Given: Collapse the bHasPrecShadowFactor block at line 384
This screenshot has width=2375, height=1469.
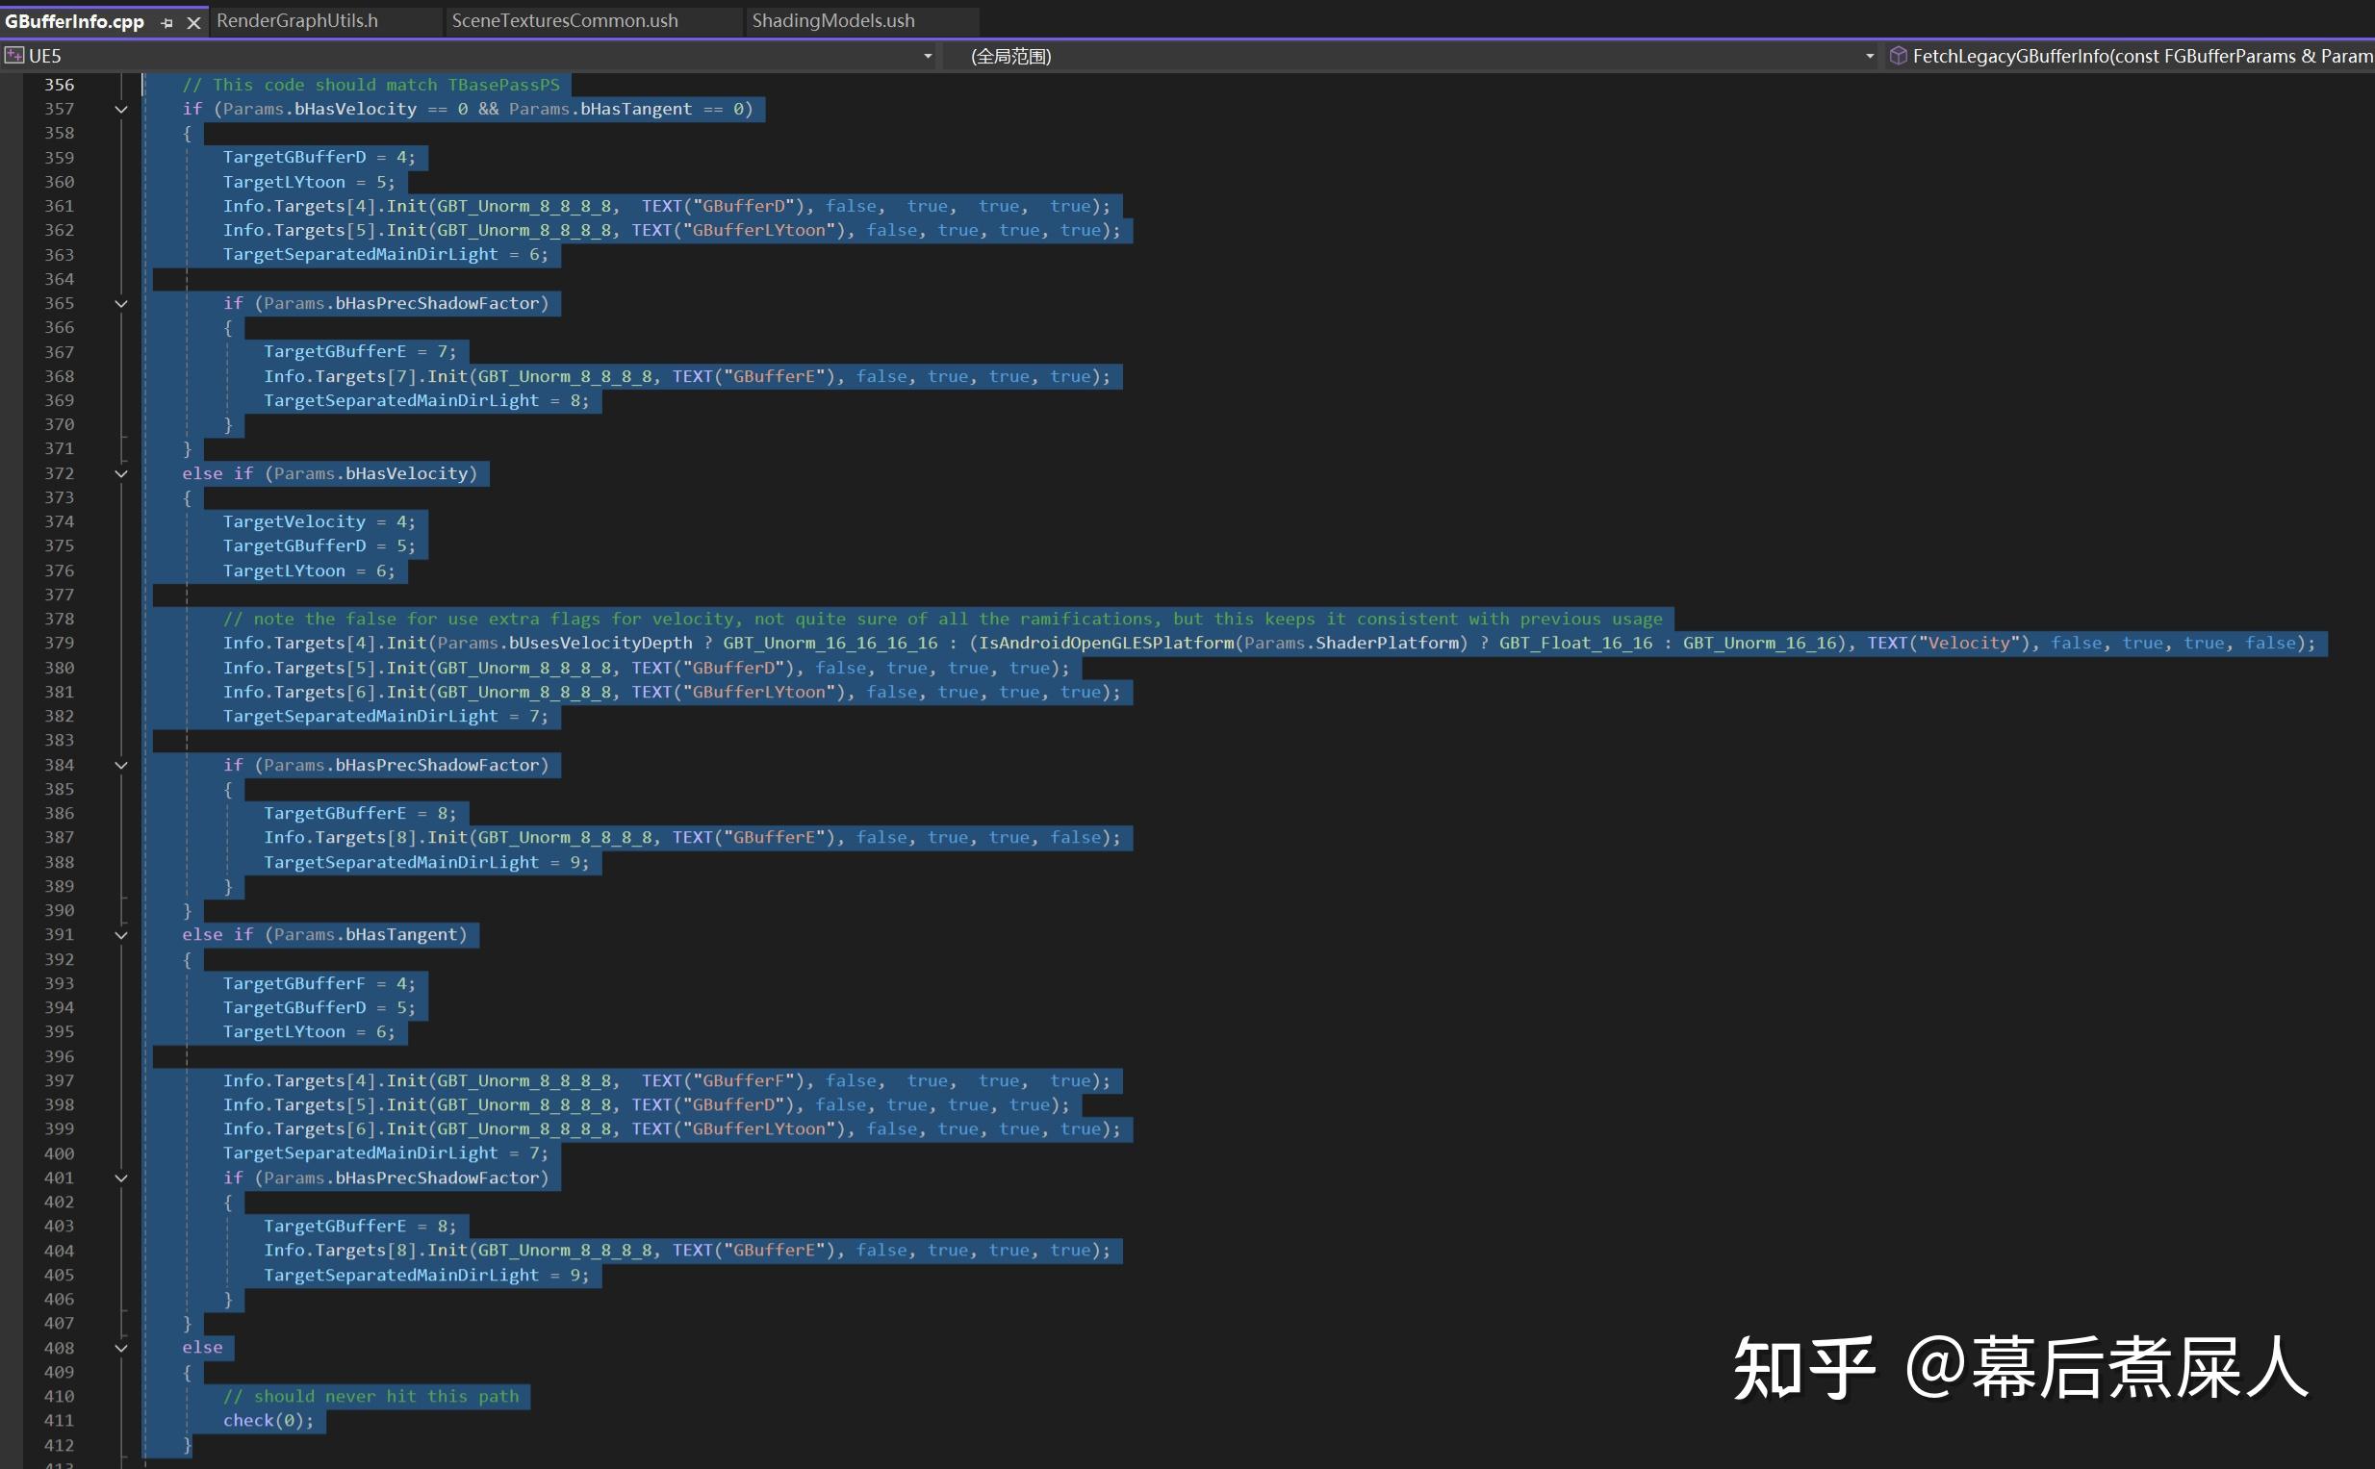Looking at the screenshot, I should (120, 765).
